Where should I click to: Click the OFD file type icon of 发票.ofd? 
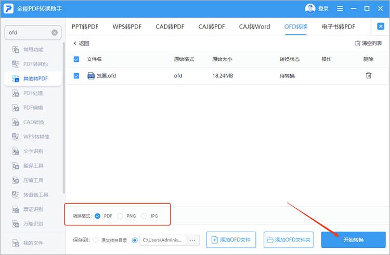pyautogui.click(x=91, y=76)
